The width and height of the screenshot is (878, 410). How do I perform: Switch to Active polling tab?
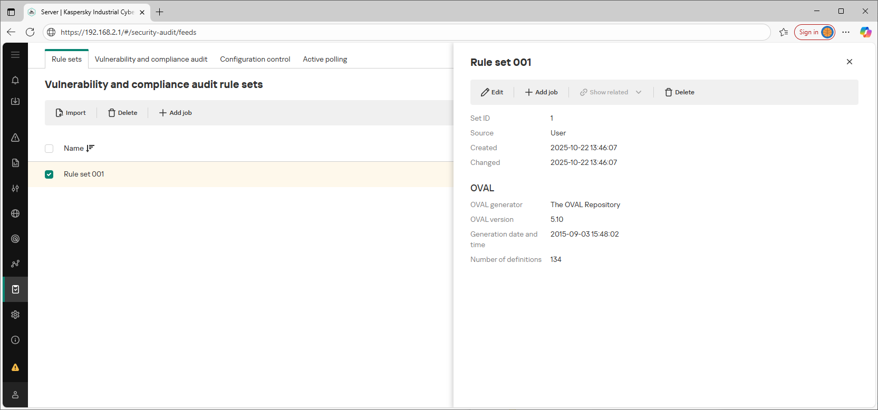tap(325, 59)
